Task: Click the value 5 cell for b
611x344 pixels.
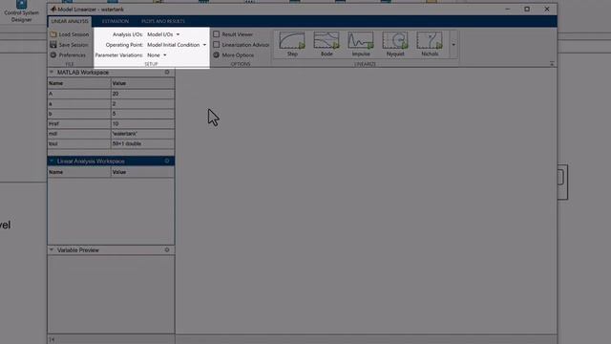Action: click(x=142, y=114)
